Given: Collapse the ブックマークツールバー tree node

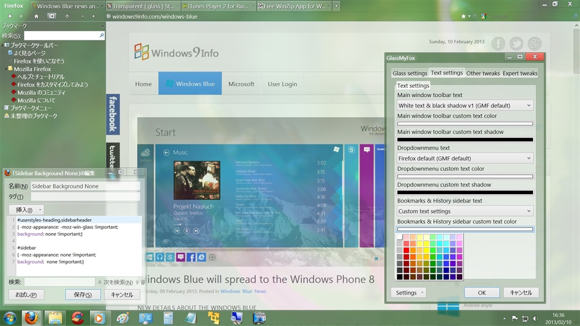Looking at the screenshot, I should click(x=3, y=45).
